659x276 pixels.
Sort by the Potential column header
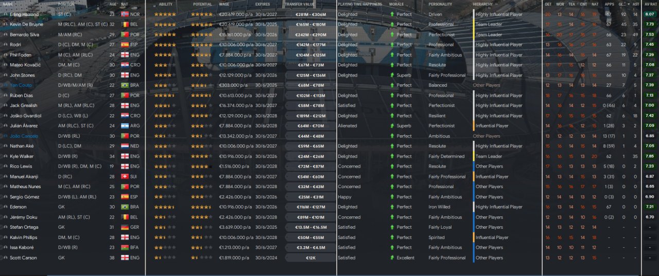click(x=202, y=4)
